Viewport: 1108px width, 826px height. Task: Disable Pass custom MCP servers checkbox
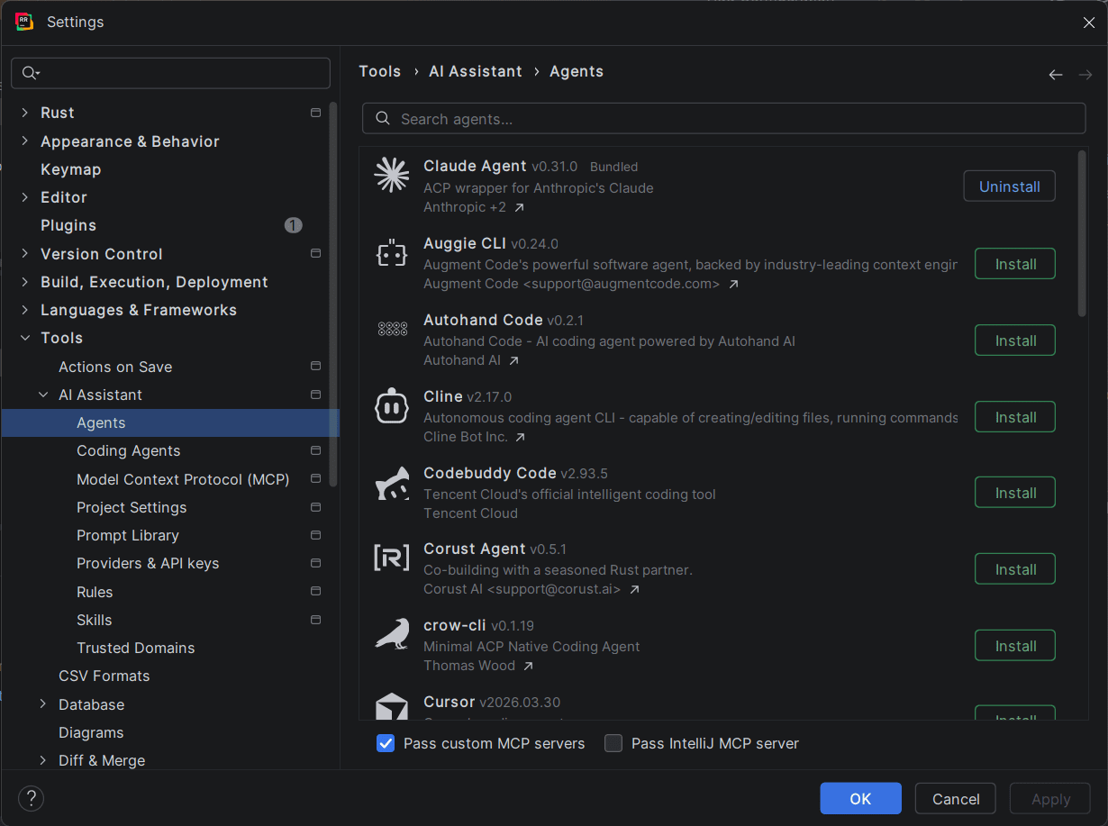[x=386, y=743]
